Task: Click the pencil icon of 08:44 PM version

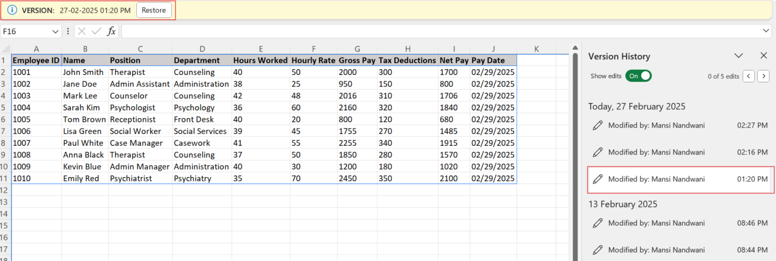Action: click(598, 250)
